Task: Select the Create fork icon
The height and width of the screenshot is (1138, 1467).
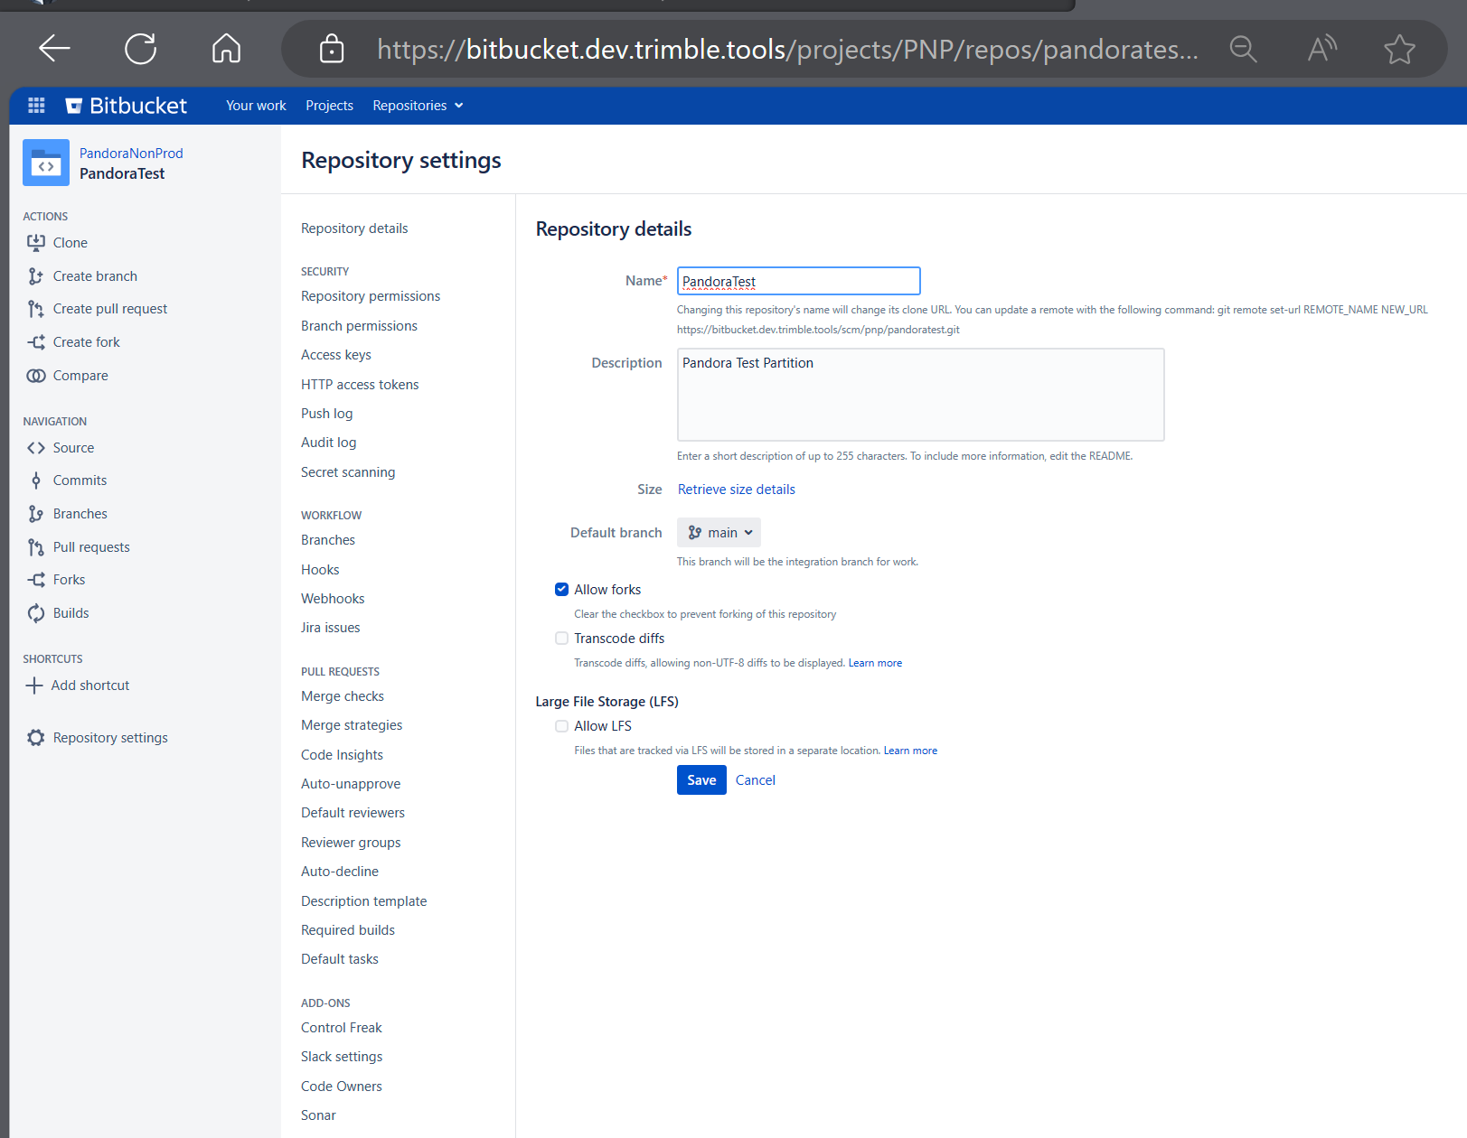Action: pos(36,342)
